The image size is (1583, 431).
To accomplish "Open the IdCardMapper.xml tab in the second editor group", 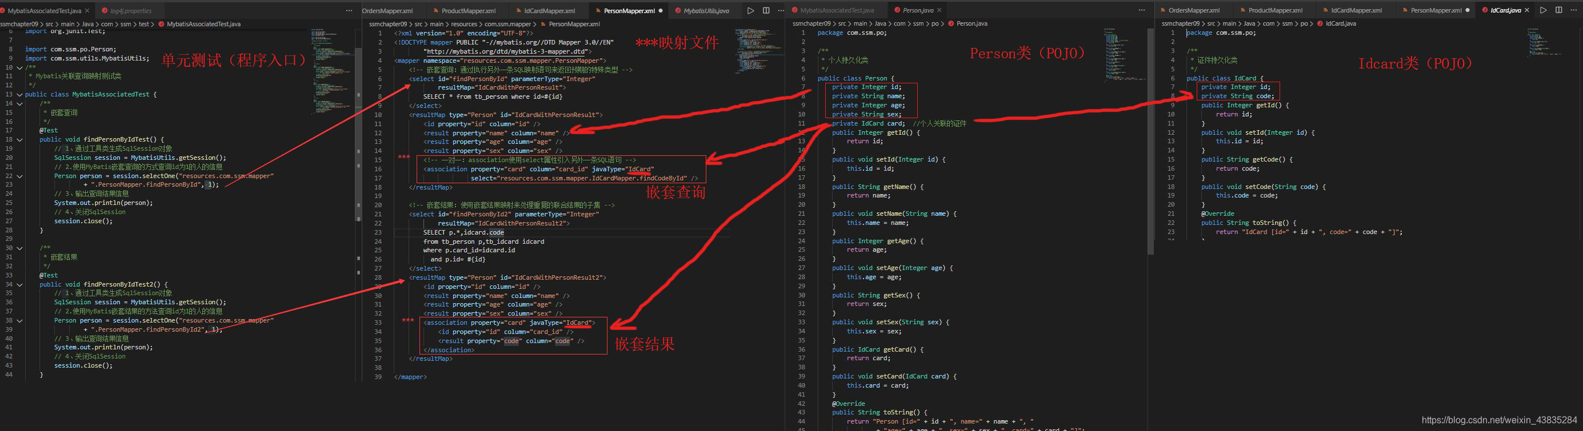I will 549,10.
